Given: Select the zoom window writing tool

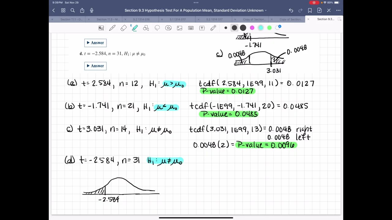Looking at the screenshot, I should [101, 28].
